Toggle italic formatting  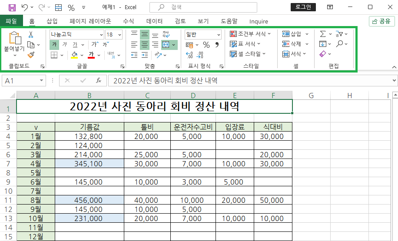[65, 45]
